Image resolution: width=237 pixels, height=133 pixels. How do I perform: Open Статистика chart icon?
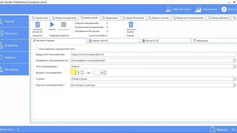coord(198,9)
